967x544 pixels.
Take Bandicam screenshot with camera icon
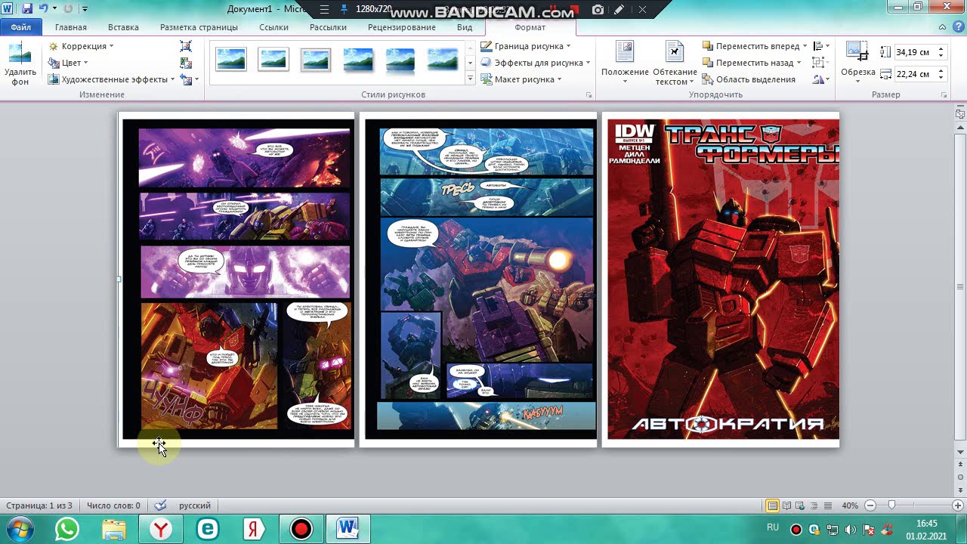pyautogui.click(x=598, y=9)
